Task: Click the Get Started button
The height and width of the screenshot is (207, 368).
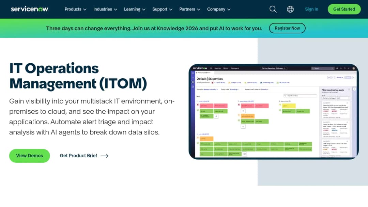Action: [344, 9]
